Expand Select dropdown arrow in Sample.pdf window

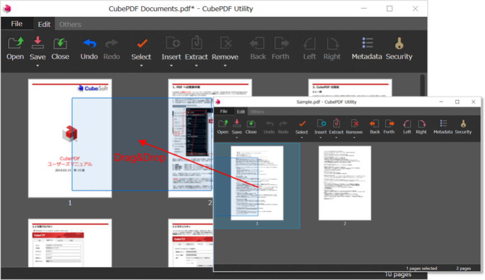click(x=302, y=138)
